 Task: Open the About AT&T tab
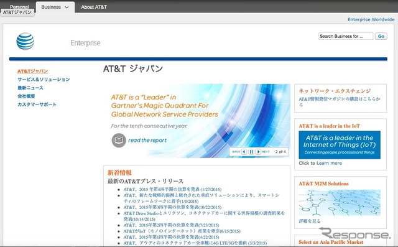[x=94, y=7]
